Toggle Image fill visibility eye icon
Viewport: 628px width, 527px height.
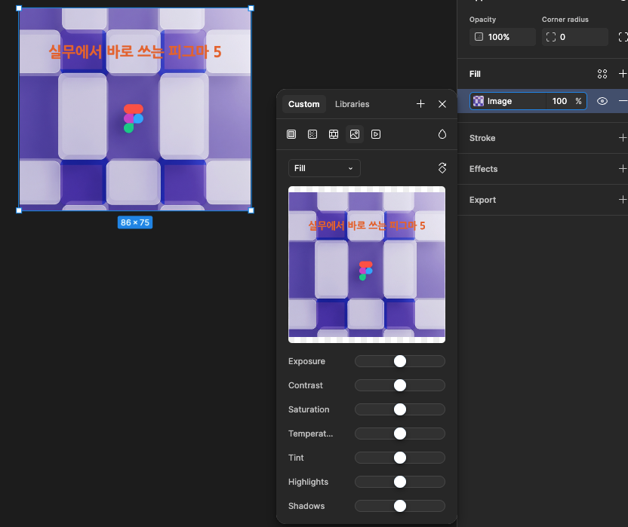point(602,101)
